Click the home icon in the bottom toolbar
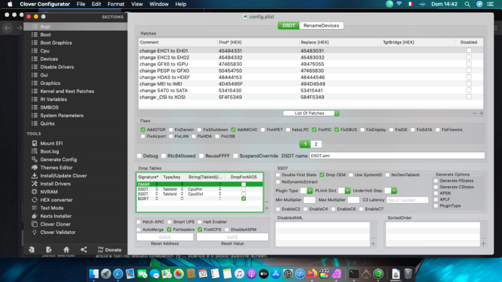Image resolution: width=502 pixels, height=282 pixels. click(66, 249)
